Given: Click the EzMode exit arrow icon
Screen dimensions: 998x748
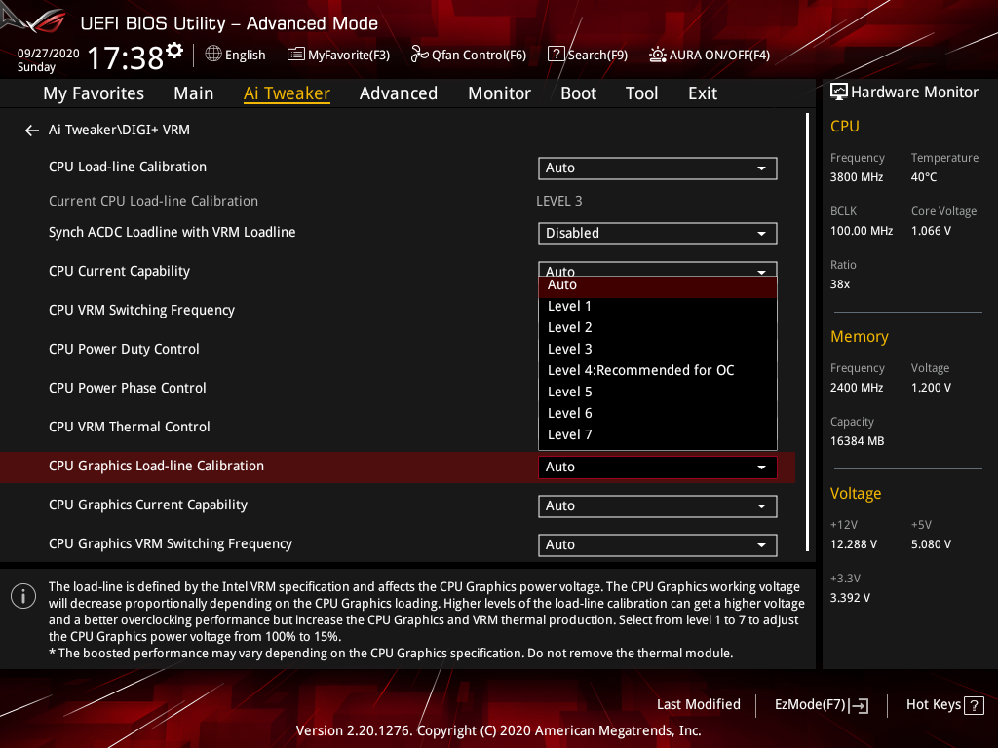Looking at the screenshot, I should tap(860, 705).
